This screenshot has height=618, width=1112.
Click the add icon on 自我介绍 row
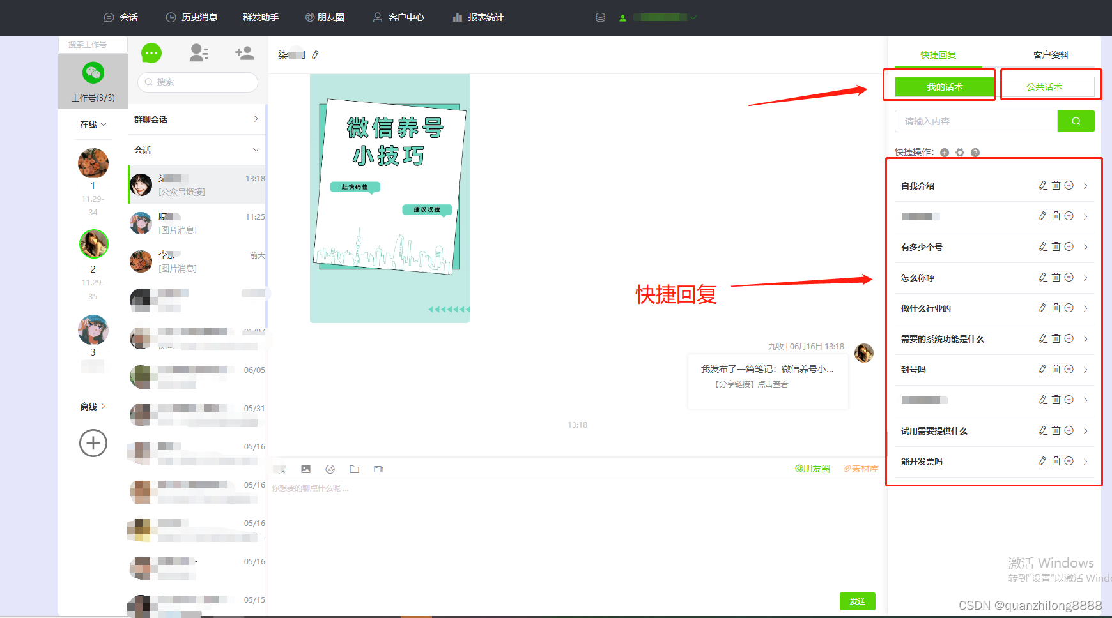[1069, 185]
